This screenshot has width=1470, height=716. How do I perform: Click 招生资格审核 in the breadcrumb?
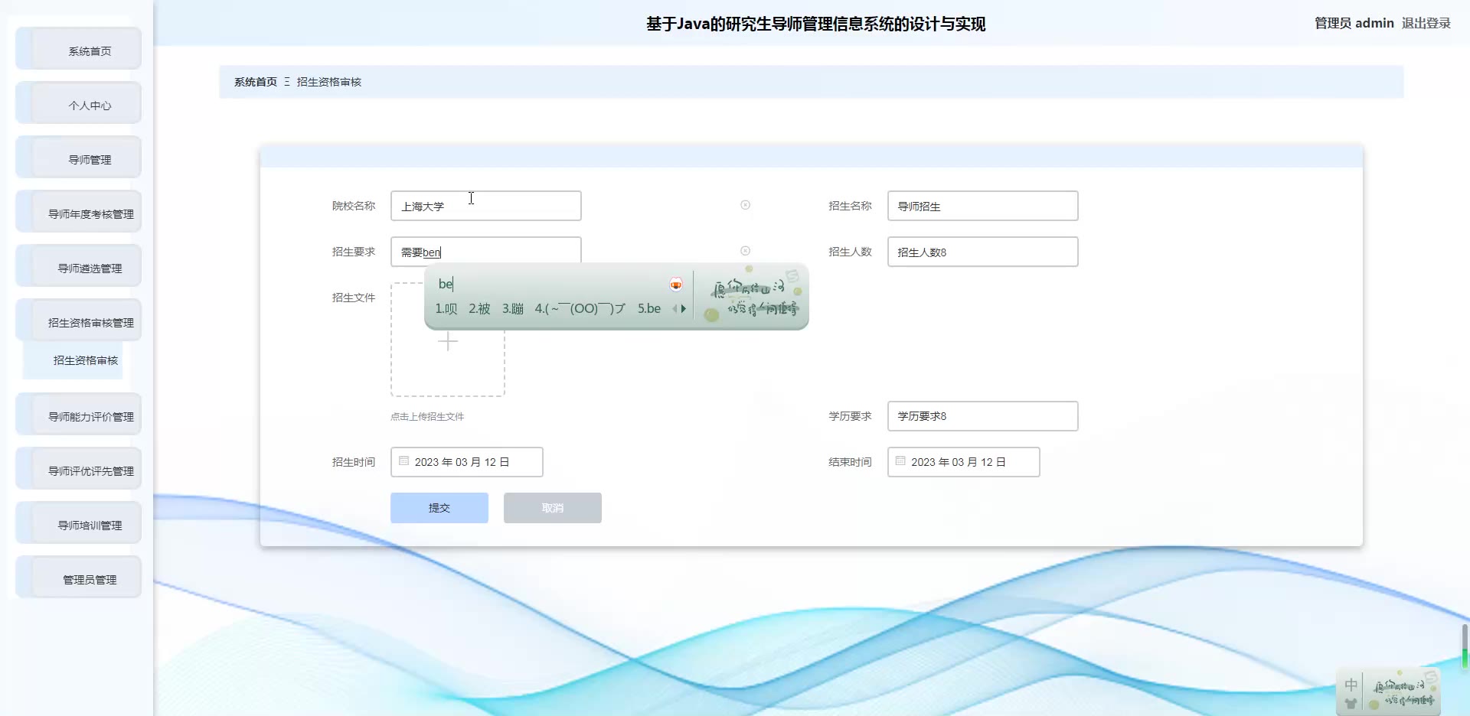pyautogui.click(x=329, y=82)
